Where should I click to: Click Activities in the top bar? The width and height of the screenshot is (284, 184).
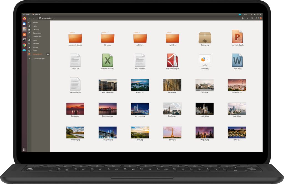click(26, 14)
